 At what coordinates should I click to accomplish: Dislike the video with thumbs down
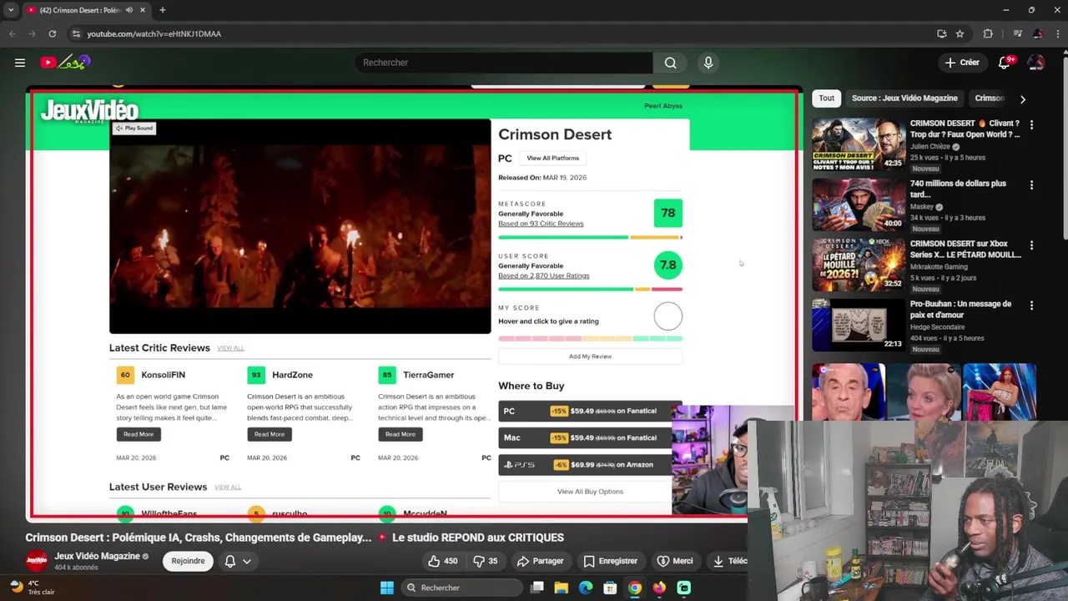point(486,561)
